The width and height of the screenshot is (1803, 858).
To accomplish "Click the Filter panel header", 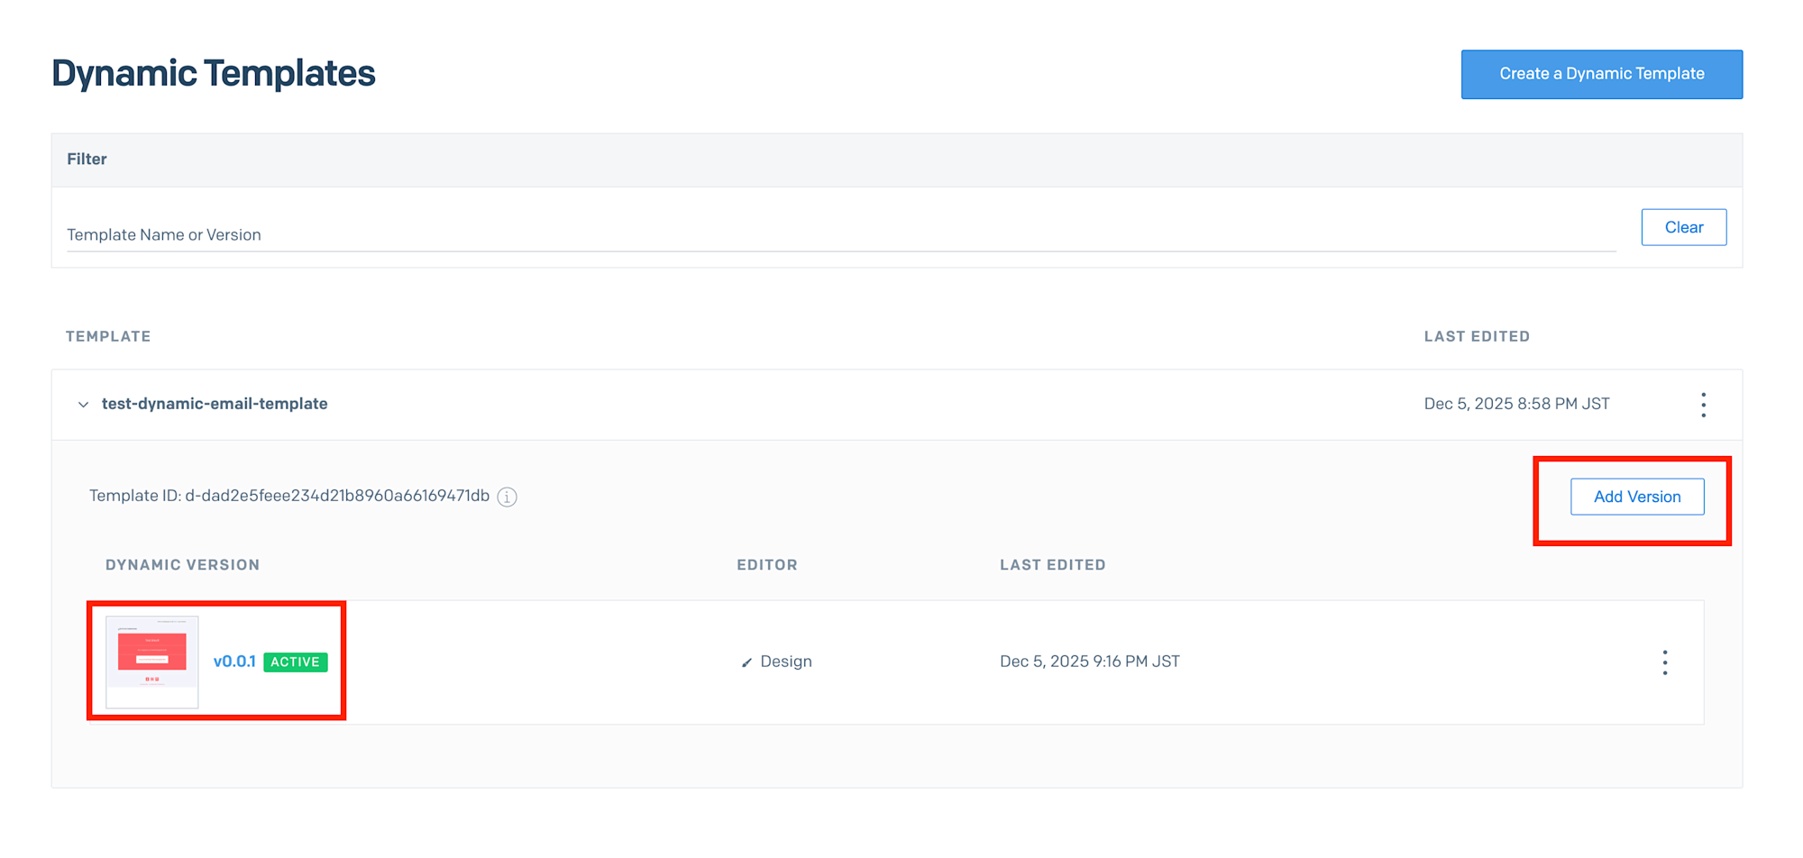I will coord(87,160).
